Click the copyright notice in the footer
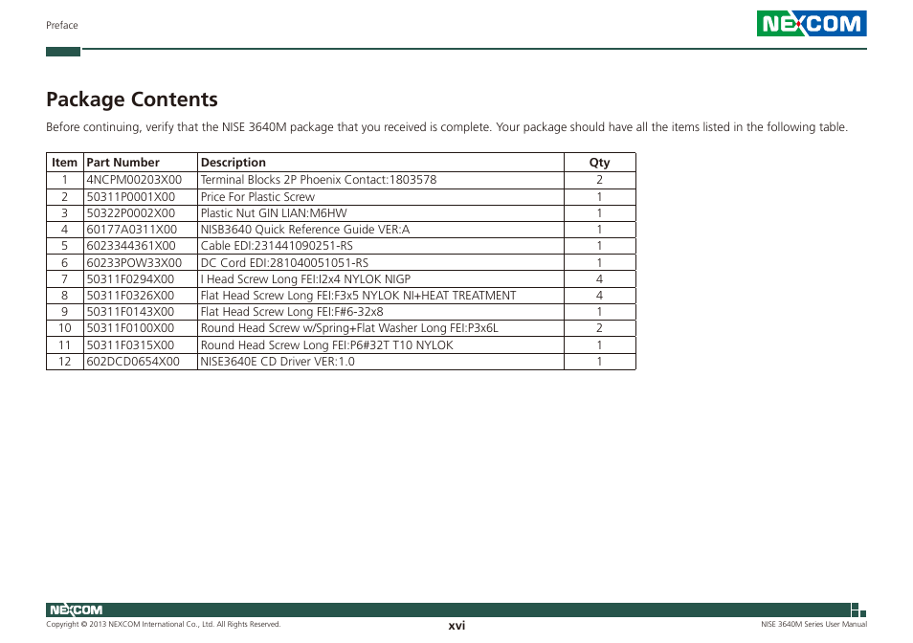Viewport: 913px width, 643px height. [163, 624]
